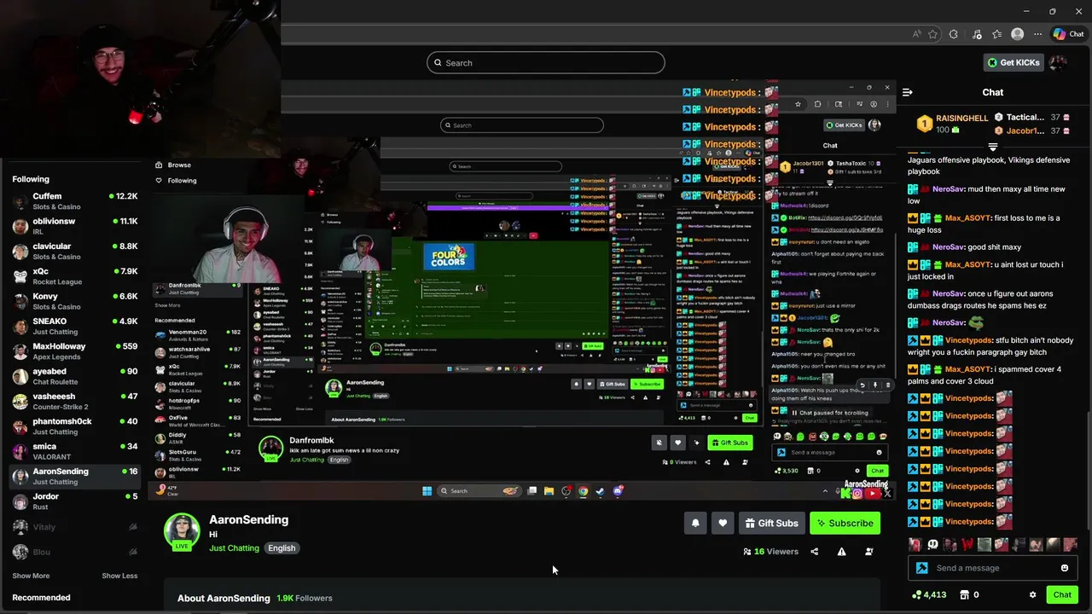This screenshot has height=614, width=1092.
Task: Click the browser media control icon
Action: (x=975, y=34)
